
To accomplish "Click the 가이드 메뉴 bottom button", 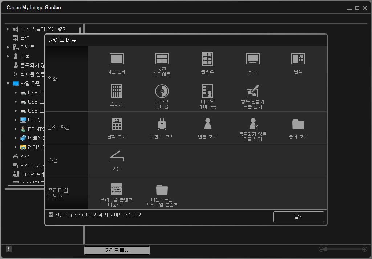I will 117,250.
